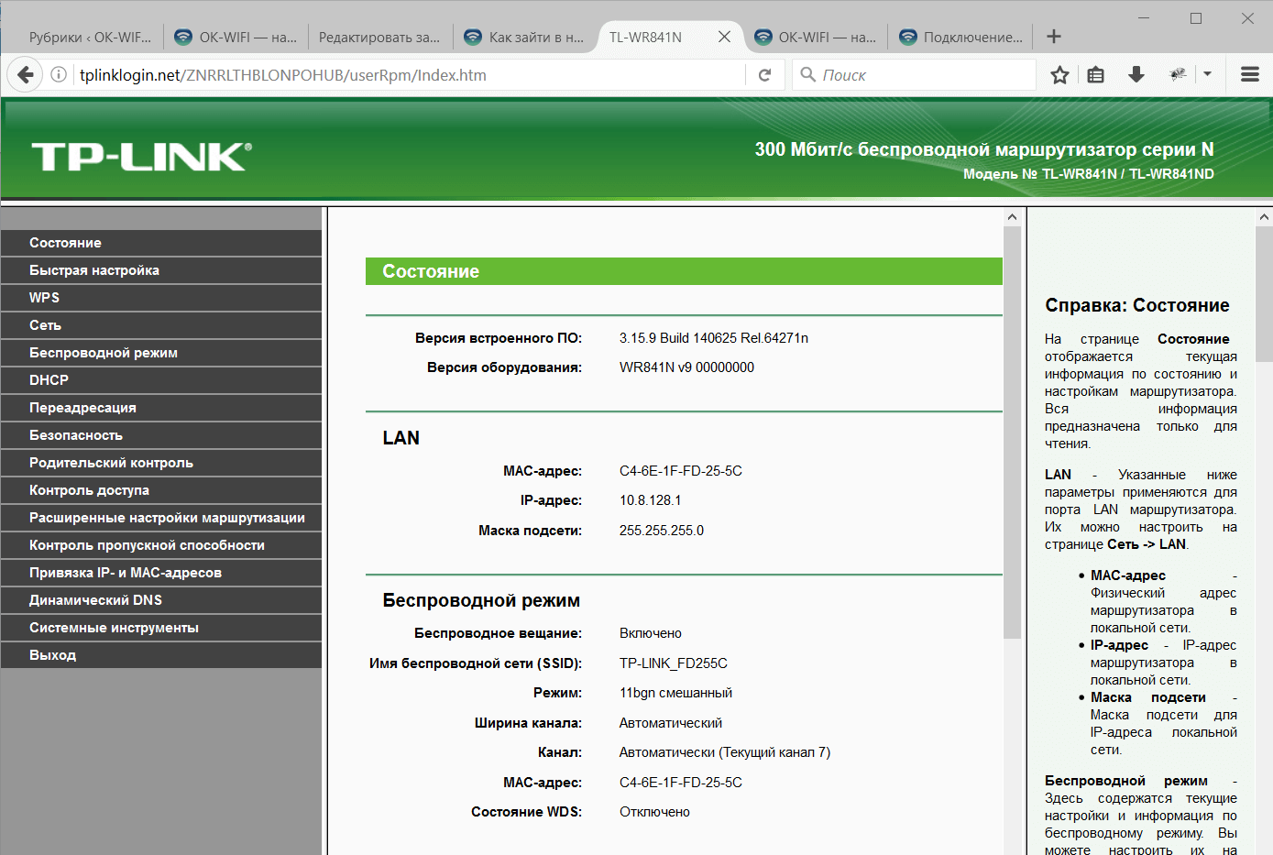Click the help panel scrollbar thumb
The image size is (1273, 855).
pyautogui.click(x=1265, y=293)
